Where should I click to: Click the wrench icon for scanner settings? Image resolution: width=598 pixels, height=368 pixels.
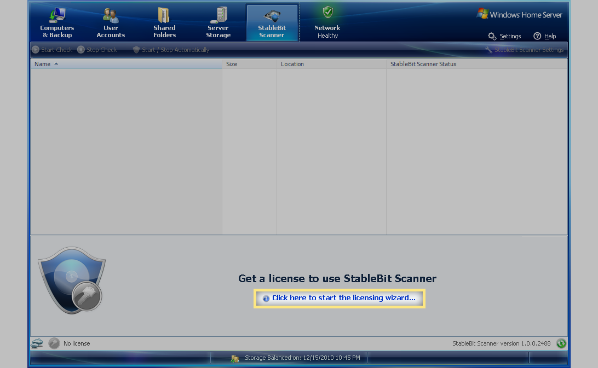(488, 50)
